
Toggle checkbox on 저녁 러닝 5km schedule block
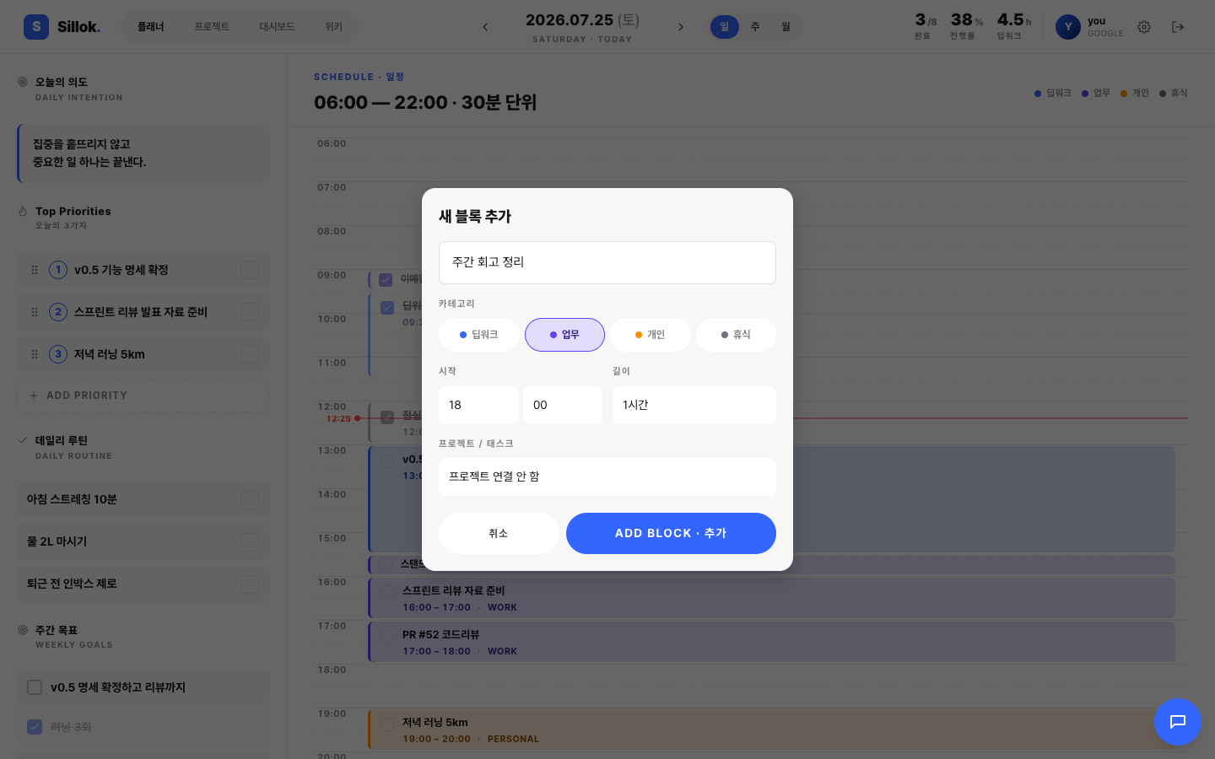click(x=387, y=724)
